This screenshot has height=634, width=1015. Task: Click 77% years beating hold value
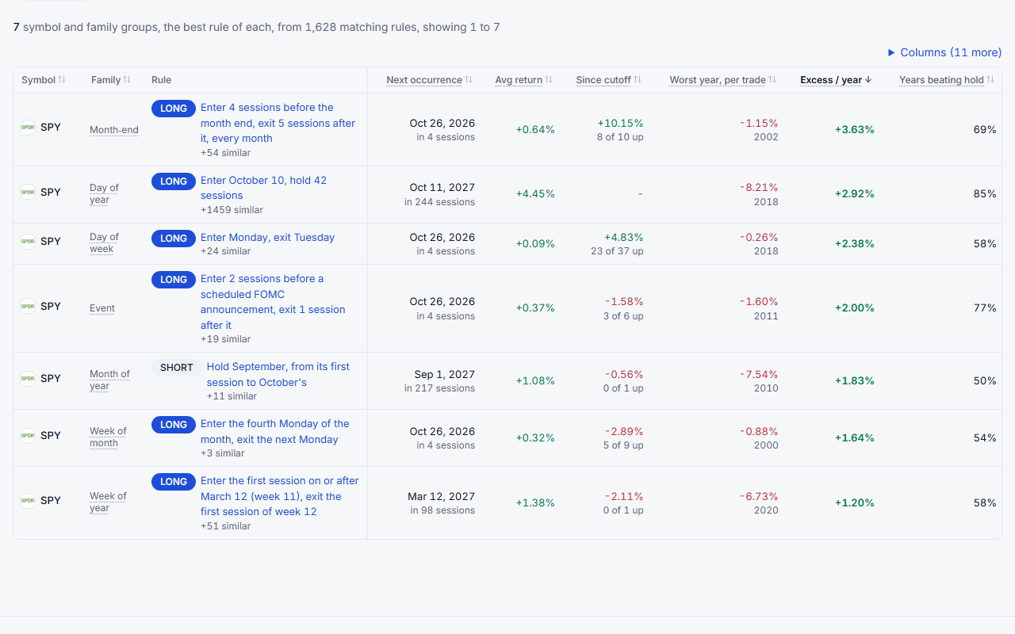coord(985,307)
